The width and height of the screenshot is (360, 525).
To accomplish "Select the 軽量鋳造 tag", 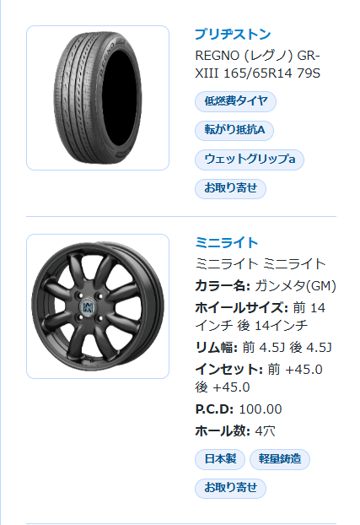I will pyautogui.click(x=280, y=459).
